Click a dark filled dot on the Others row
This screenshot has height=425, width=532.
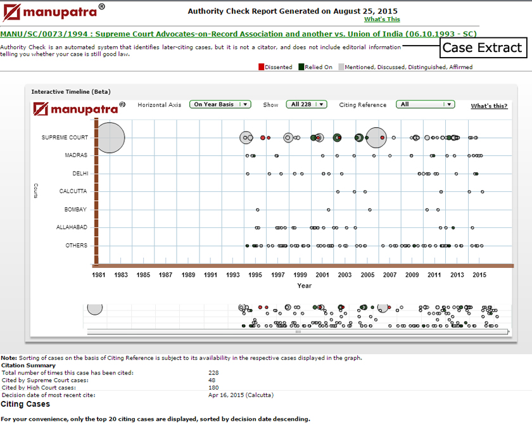(x=247, y=245)
